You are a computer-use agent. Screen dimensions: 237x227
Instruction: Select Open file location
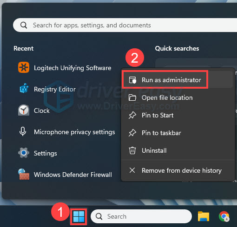tap(177, 97)
